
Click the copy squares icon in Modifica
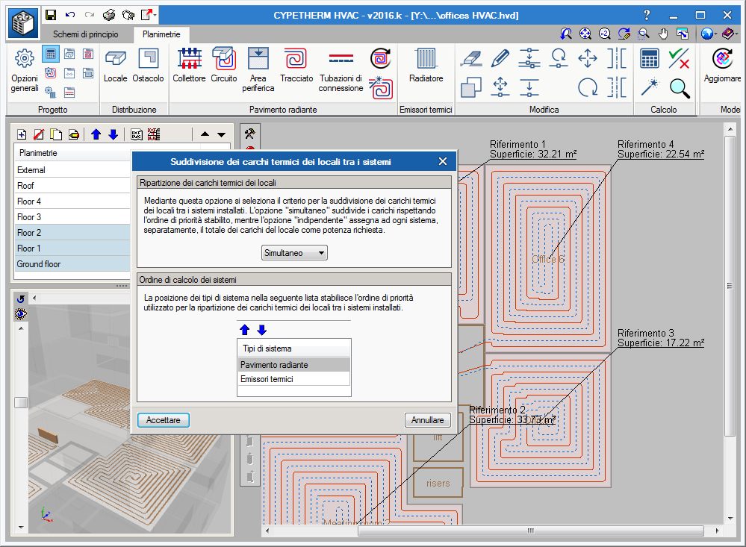tap(471, 87)
